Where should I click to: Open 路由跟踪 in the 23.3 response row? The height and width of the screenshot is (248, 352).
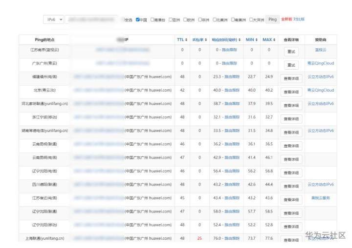232,77
